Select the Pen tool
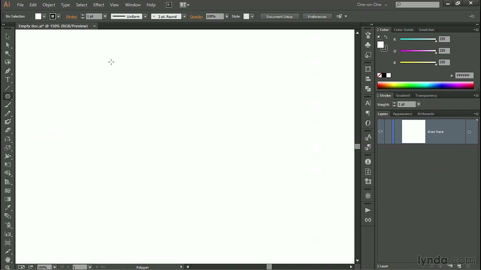This screenshot has height=270, width=481. pyautogui.click(x=8, y=71)
